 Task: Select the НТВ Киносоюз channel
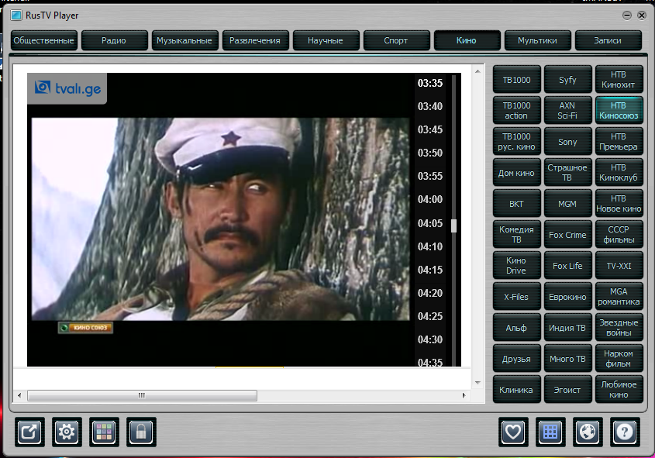618,110
